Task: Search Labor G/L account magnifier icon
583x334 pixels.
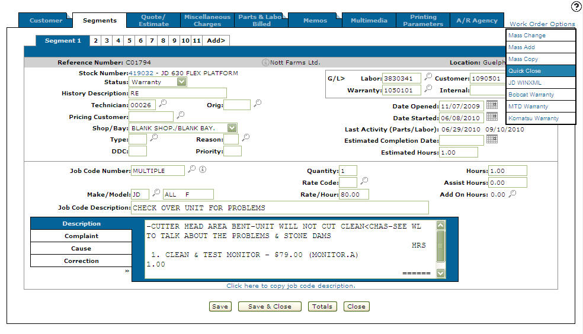Action: pos(428,78)
